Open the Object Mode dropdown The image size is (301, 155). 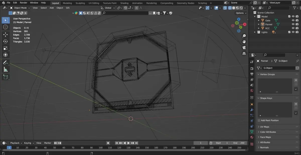(20, 8)
